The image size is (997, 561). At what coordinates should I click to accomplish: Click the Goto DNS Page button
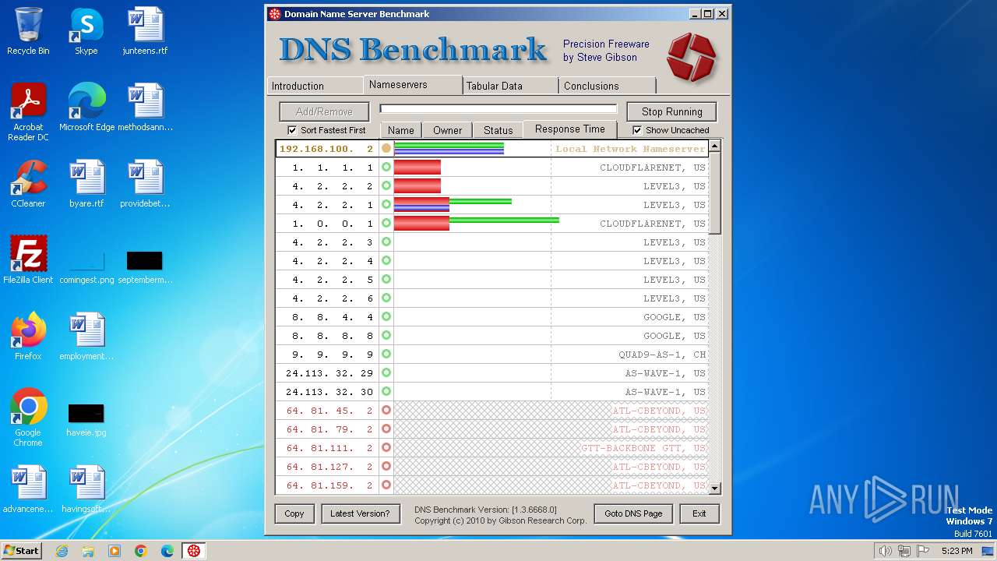tap(633, 513)
